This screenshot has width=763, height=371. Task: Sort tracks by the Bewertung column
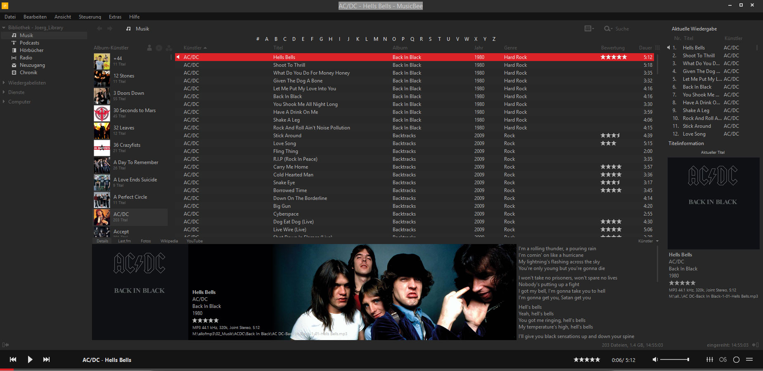click(613, 48)
